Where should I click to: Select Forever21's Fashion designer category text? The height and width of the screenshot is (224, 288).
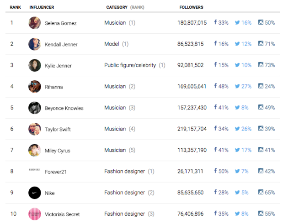124,172
